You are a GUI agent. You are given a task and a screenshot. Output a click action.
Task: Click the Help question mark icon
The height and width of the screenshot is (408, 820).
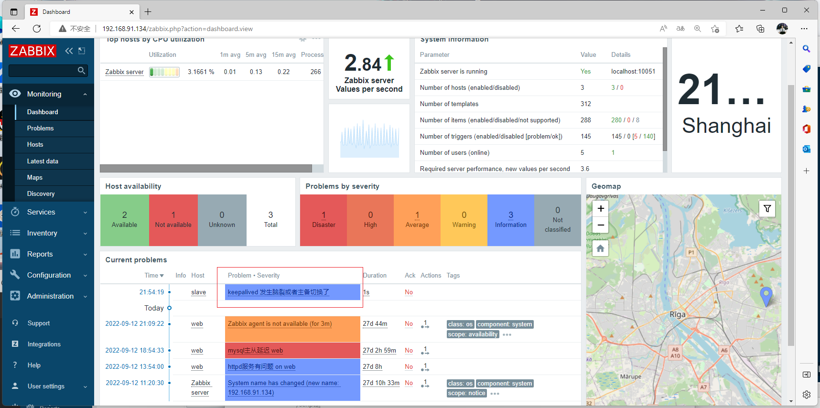pos(15,365)
